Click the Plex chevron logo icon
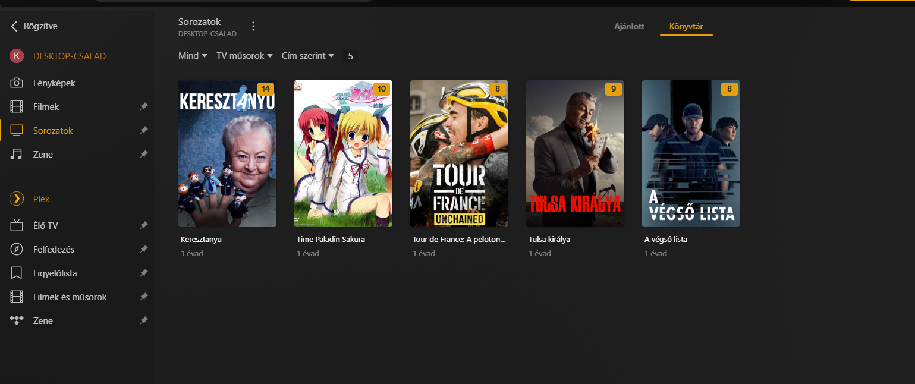Screen dimensions: 915x384 click(17, 199)
